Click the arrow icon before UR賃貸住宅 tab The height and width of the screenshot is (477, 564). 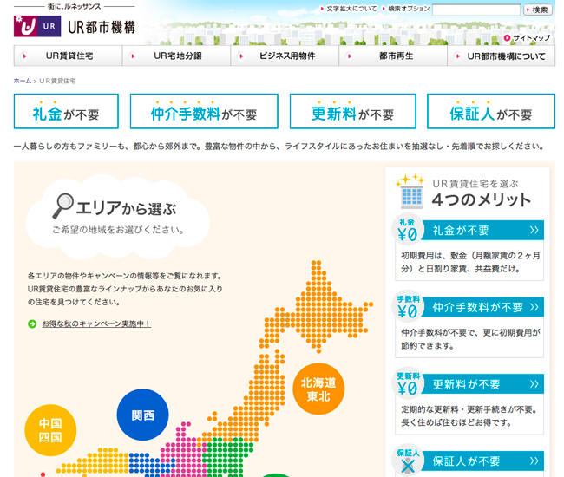[25, 56]
